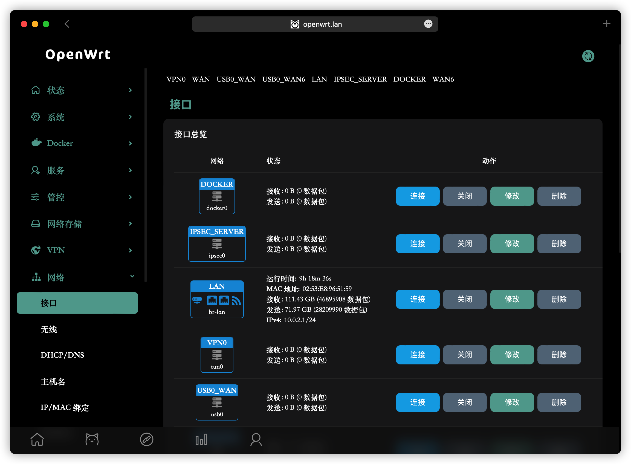Click the home icon in bottom toolbar
The height and width of the screenshot is (464, 631).
[37, 440]
